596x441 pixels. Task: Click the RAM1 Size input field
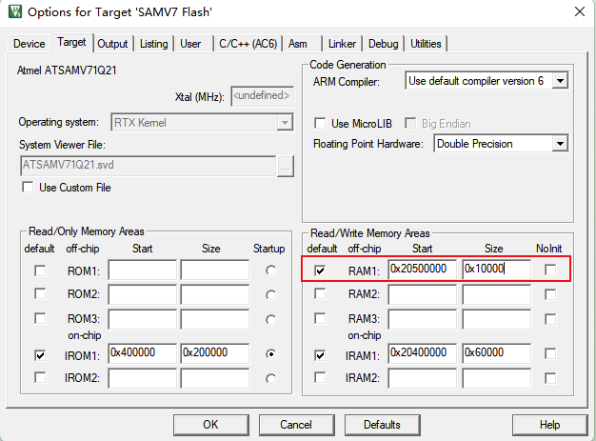[495, 270]
